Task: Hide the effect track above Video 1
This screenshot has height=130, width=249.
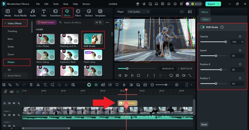Action: [14, 103]
